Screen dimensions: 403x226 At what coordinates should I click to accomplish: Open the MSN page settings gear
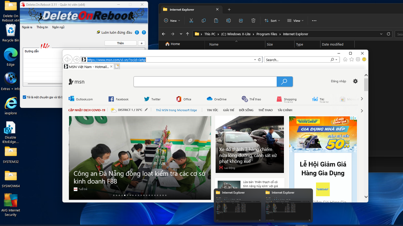coord(355,81)
